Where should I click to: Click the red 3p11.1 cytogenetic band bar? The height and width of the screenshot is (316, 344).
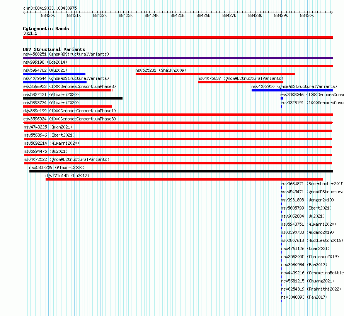tap(178, 37)
